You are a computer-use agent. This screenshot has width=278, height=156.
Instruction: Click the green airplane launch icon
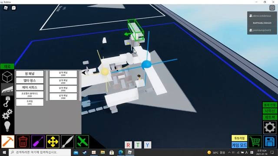point(82,142)
